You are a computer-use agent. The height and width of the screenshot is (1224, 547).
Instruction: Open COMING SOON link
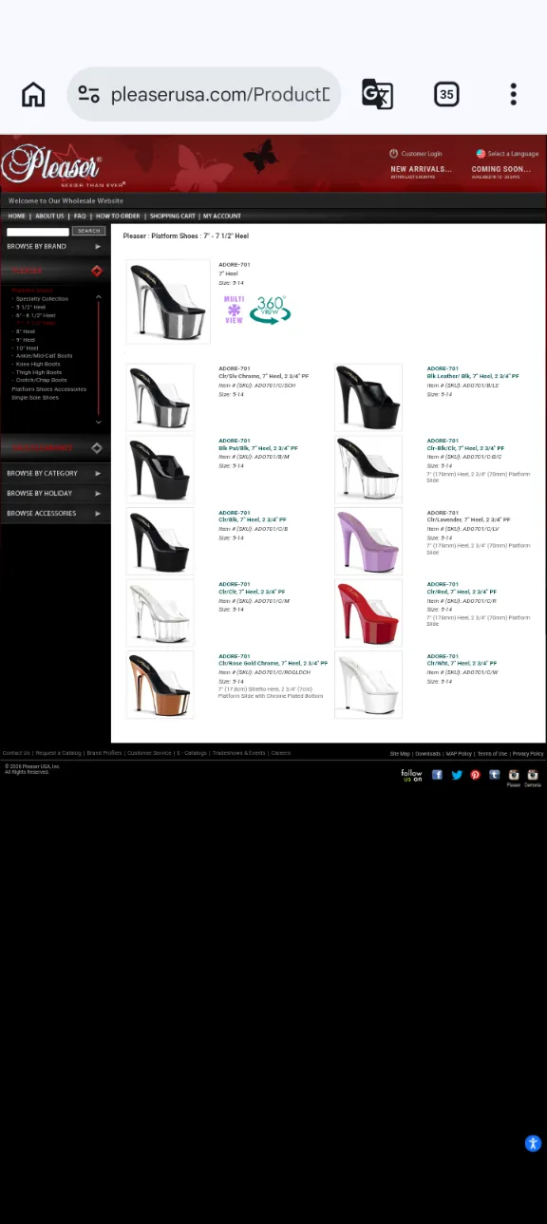point(501,169)
